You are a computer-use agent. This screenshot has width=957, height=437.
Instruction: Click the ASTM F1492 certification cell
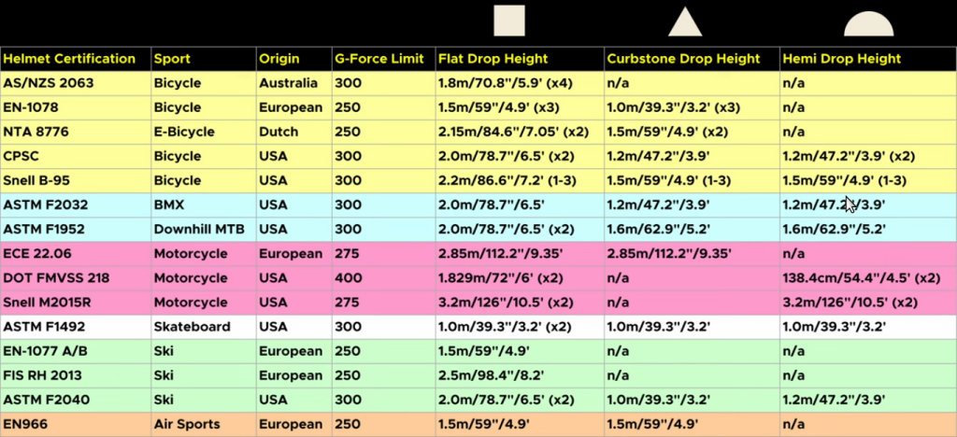76,328
